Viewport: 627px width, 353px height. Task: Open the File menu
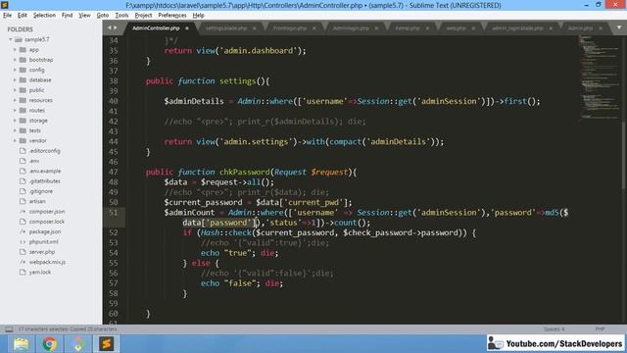(7, 16)
